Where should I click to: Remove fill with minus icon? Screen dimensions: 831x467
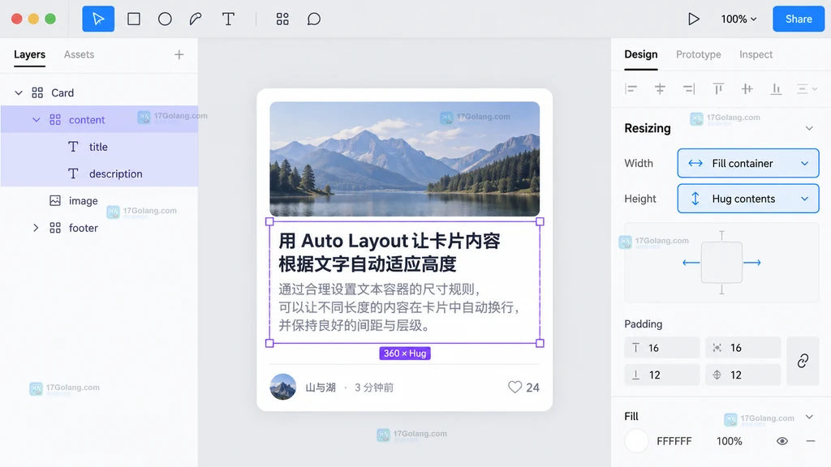811,441
